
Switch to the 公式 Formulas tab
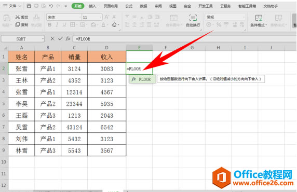[129, 6]
